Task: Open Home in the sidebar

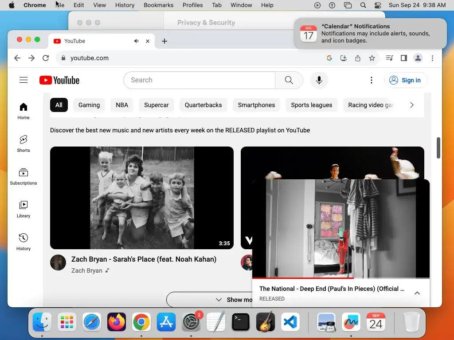Action: (23, 111)
